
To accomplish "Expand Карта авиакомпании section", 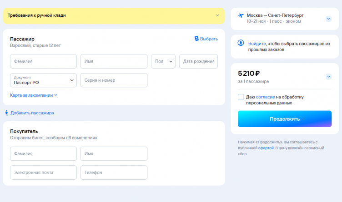I will (34, 95).
